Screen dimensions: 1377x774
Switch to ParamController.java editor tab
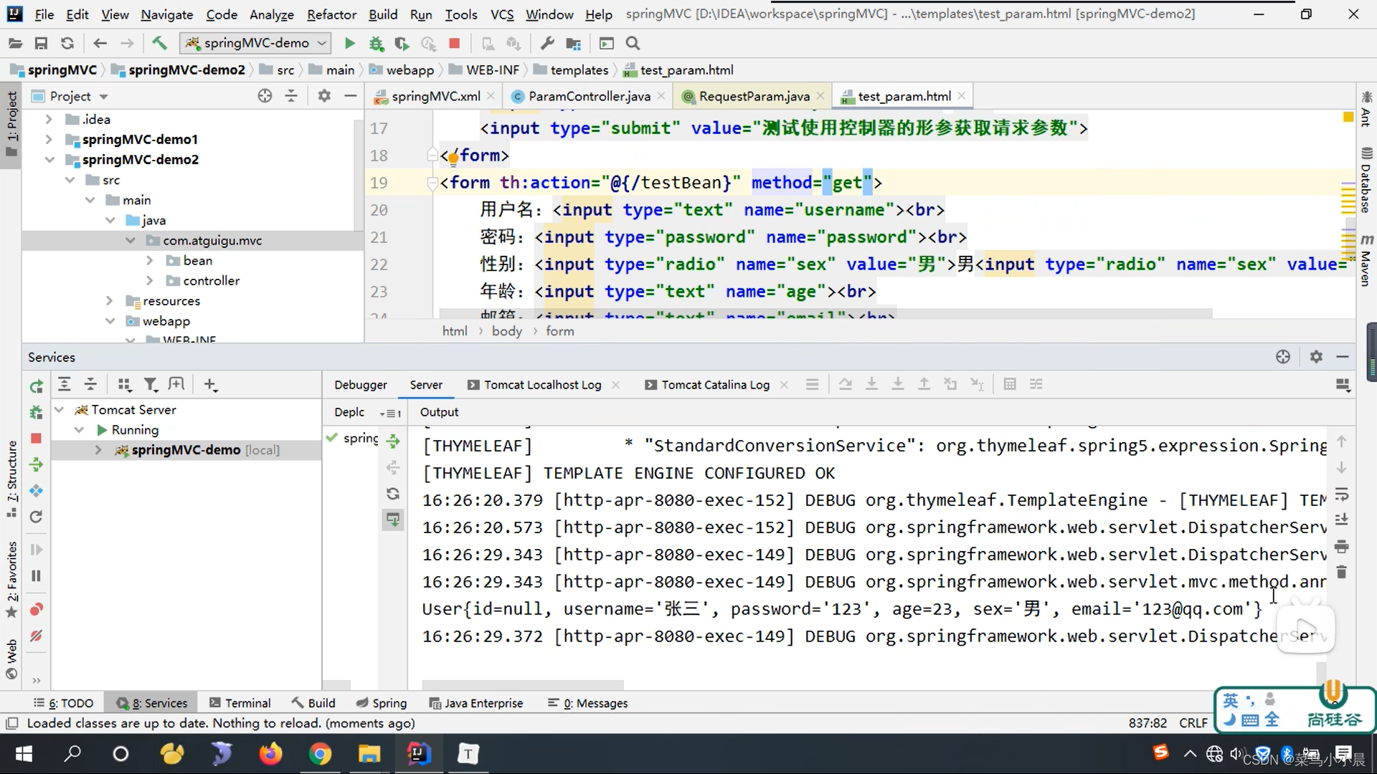(x=589, y=96)
